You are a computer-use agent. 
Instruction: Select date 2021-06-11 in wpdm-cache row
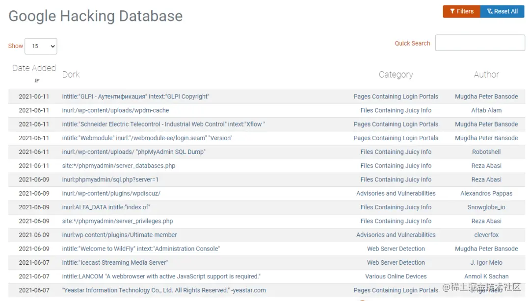(34, 110)
